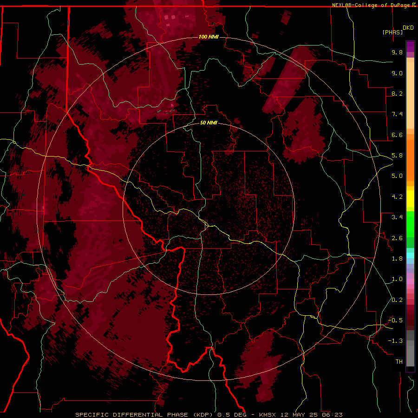Click the 0.2 scale value
This screenshot has height=418, width=418.
point(397,300)
